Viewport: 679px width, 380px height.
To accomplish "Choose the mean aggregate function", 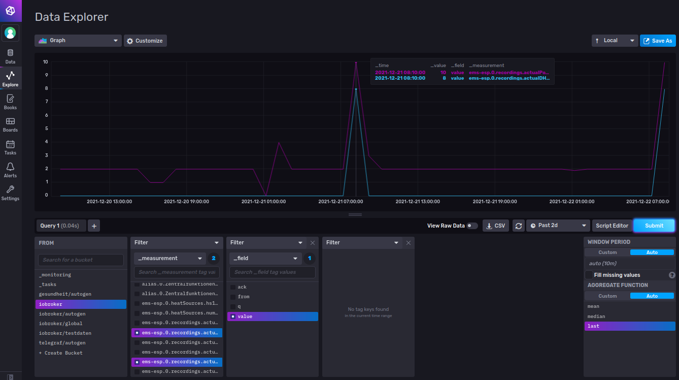I will (x=630, y=306).
